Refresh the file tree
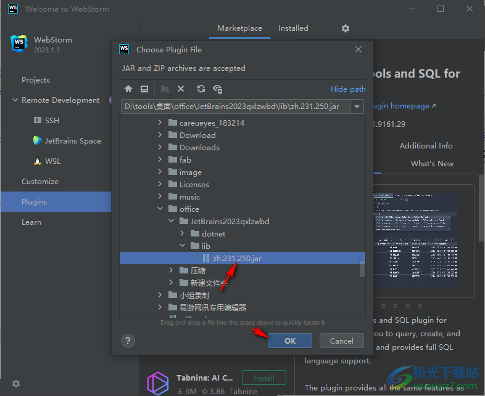Screen dimensions: 485x396 201,89
